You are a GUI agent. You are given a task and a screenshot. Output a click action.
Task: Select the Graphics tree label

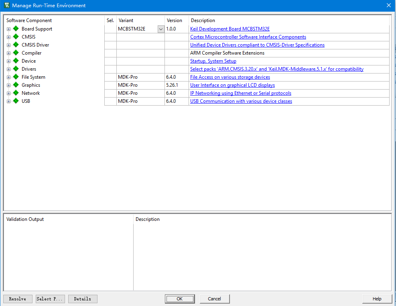[31, 85]
